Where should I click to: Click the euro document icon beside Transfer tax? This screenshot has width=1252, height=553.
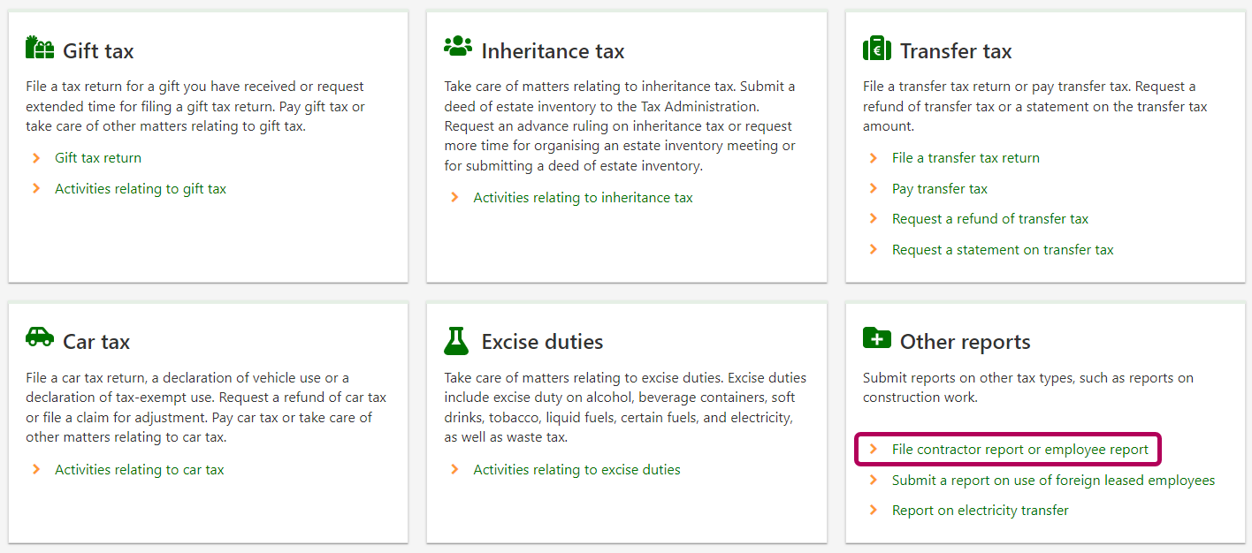pyautogui.click(x=876, y=49)
